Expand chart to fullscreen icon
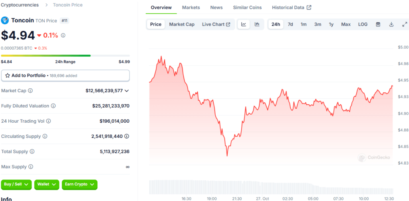Viewport: 409px width, 201px height. pyautogui.click(x=405, y=24)
